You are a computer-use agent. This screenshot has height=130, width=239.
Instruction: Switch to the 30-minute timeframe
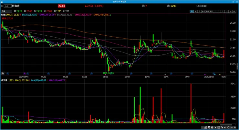pos(230,11)
